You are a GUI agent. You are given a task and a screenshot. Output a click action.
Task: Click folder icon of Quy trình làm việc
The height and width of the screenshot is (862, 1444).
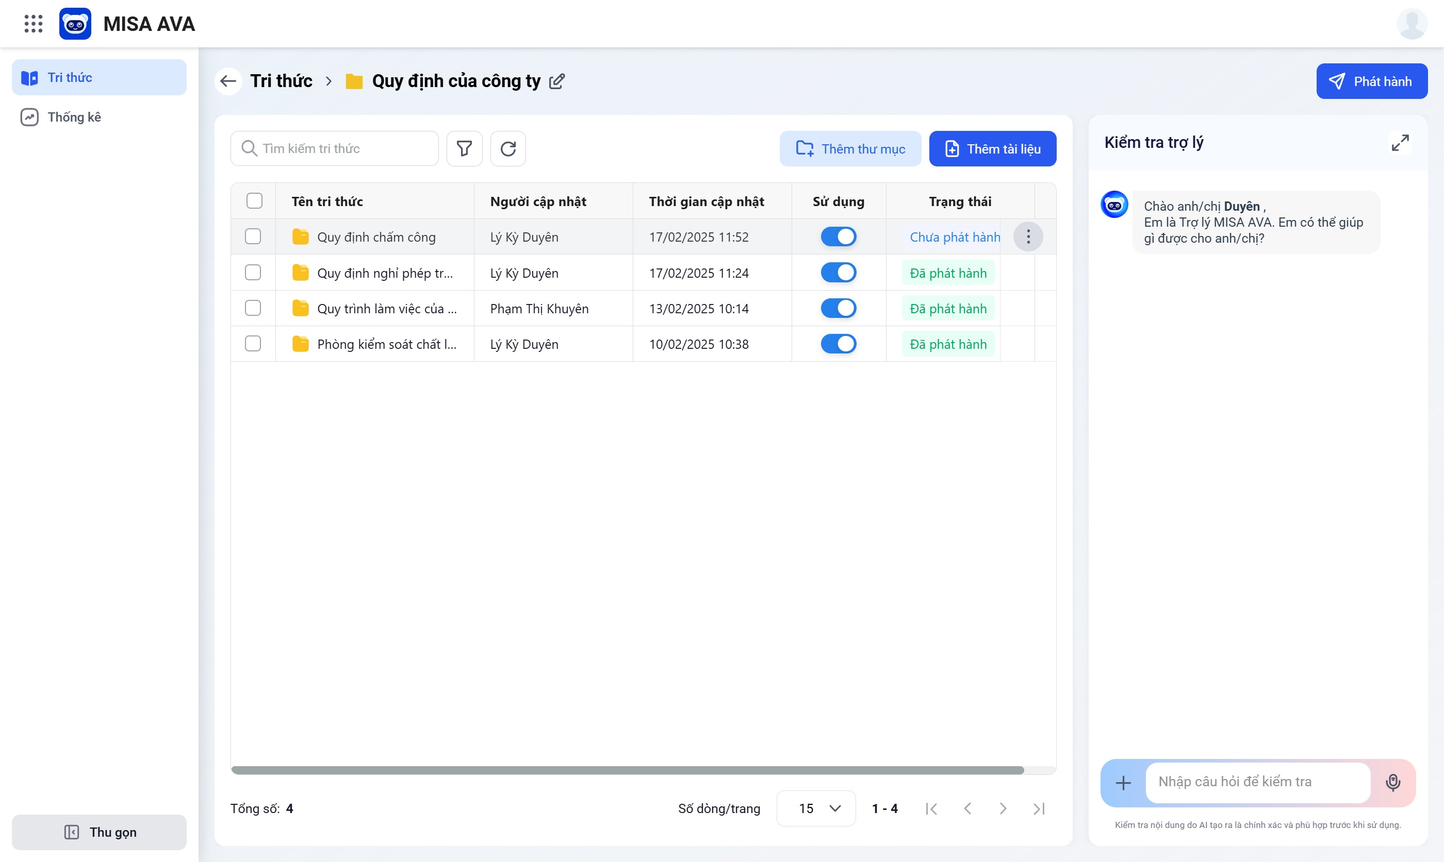[x=300, y=308]
